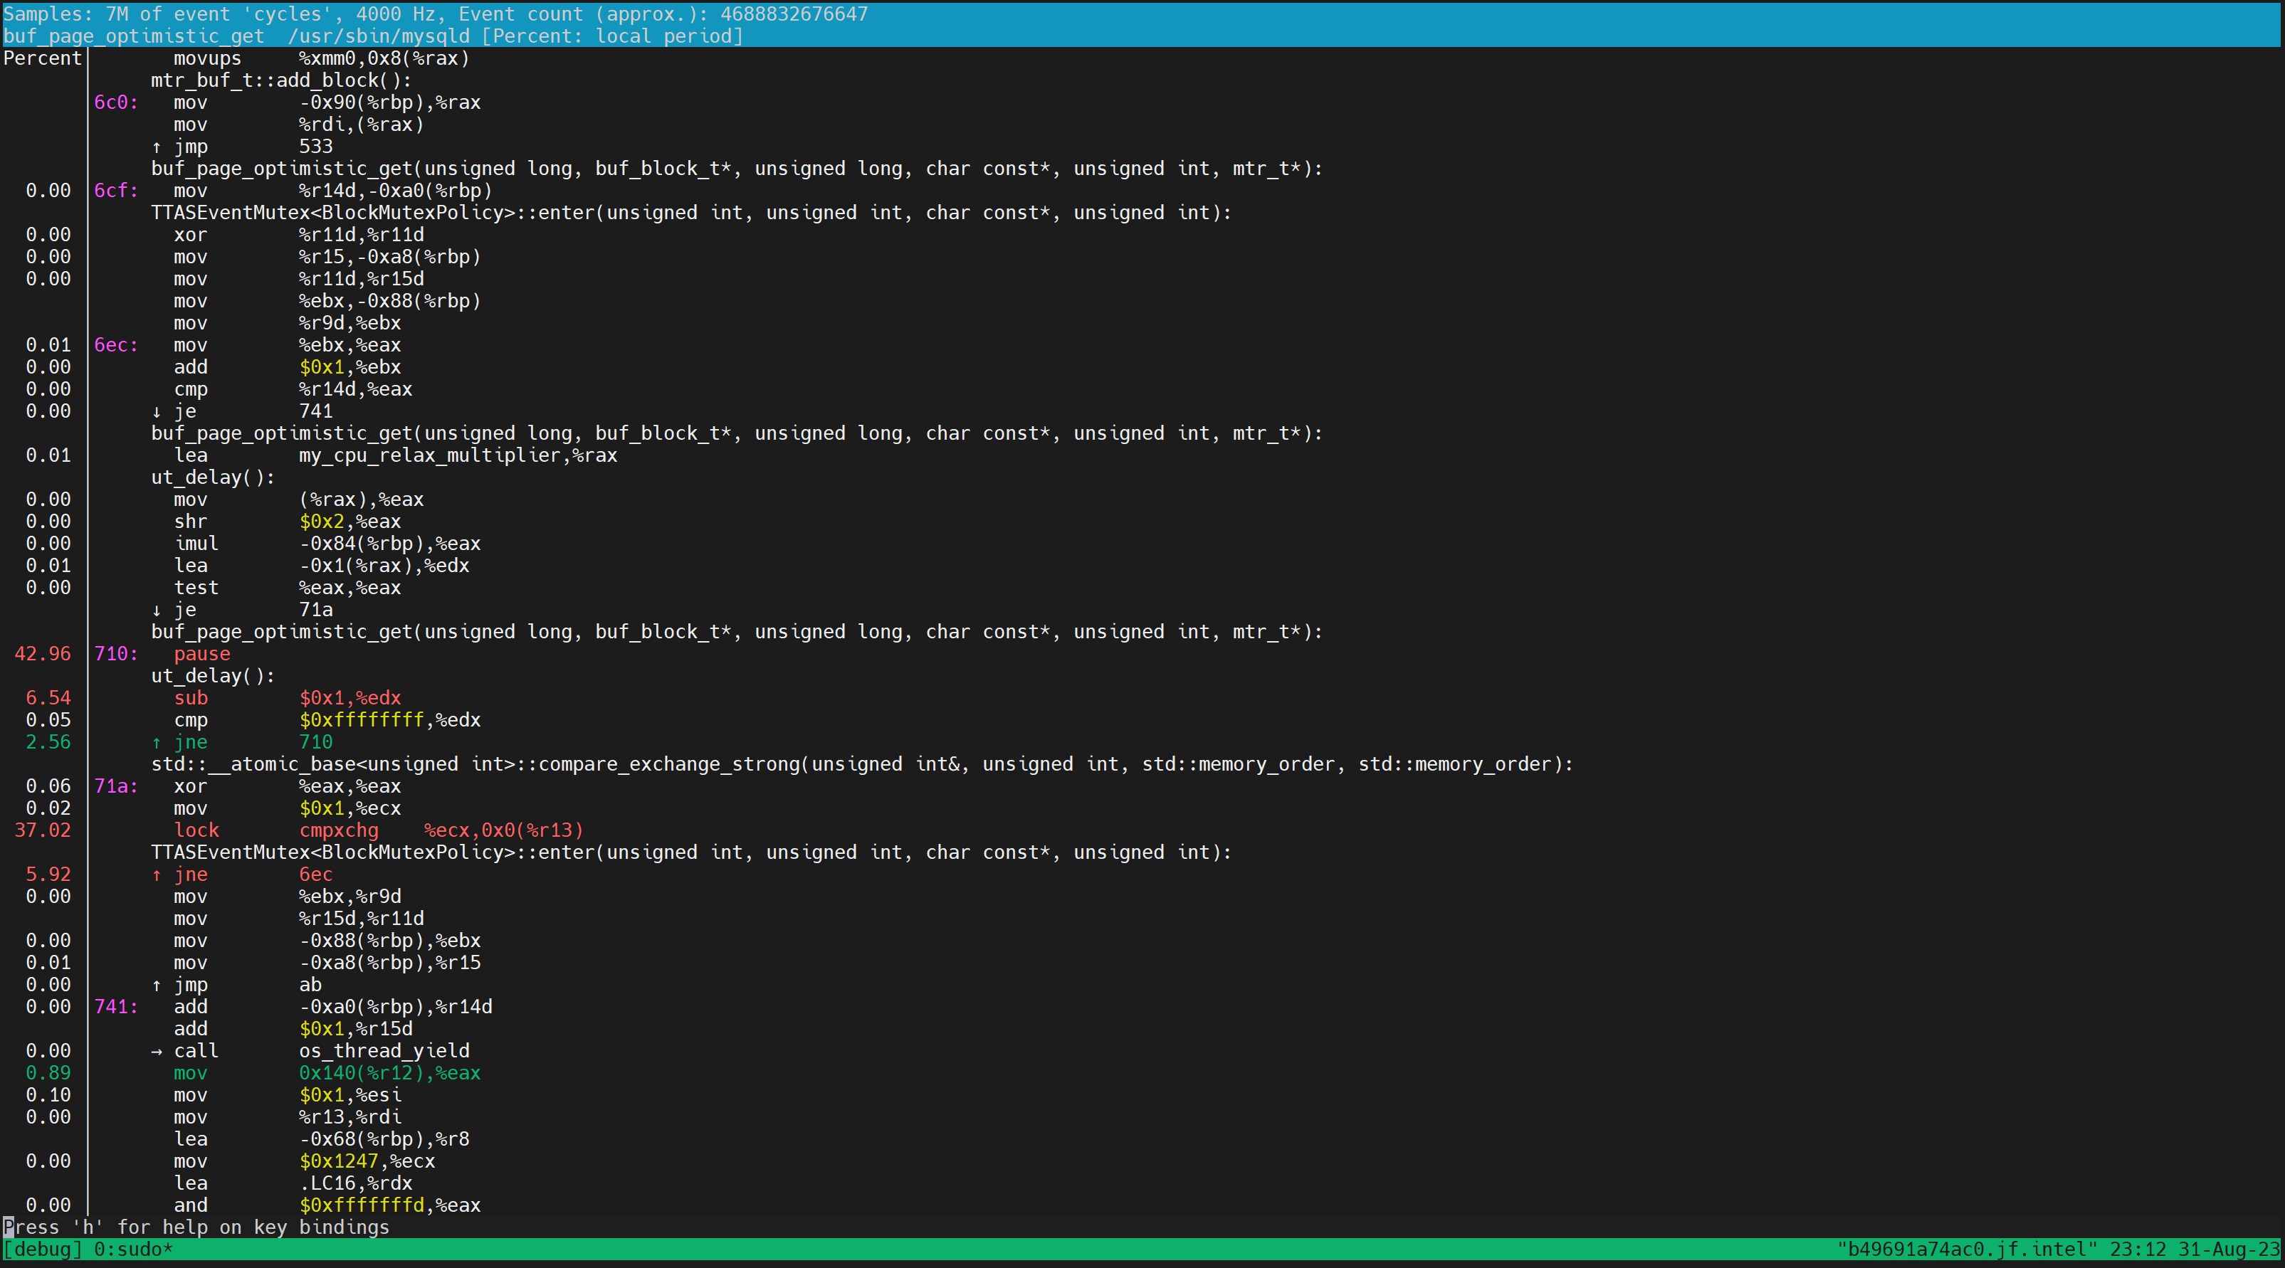Click the Percent column header
This screenshot has width=2285, height=1268.
tap(42, 58)
